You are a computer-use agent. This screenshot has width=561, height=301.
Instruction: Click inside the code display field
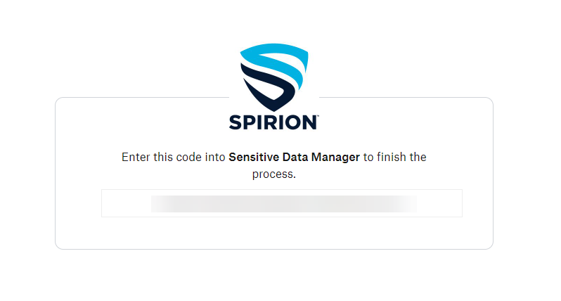[281, 203]
